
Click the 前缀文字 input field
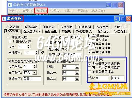click(32, 79)
